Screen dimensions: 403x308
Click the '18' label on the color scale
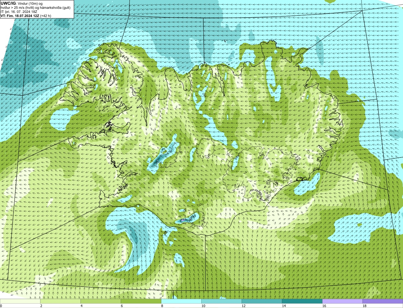point(365,306)
